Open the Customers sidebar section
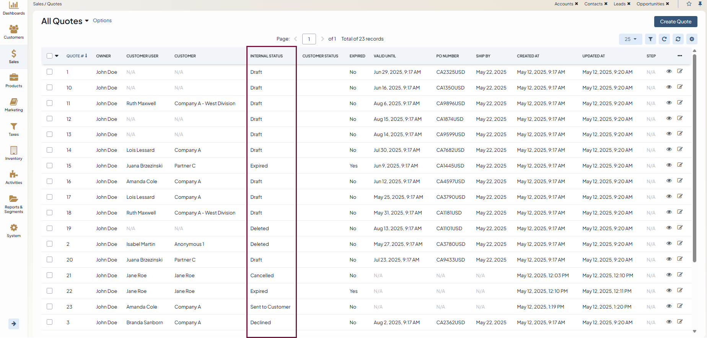The width and height of the screenshot is (707, 338). pos(14,32)
